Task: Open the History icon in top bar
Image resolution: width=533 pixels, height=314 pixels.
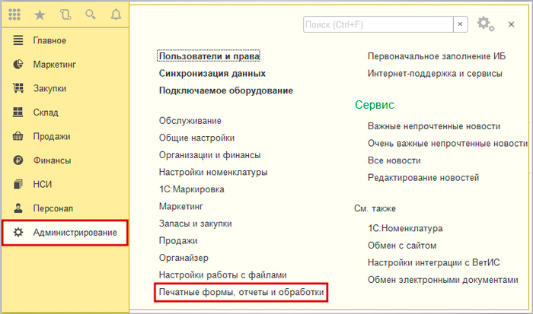Action: [65, 14]
